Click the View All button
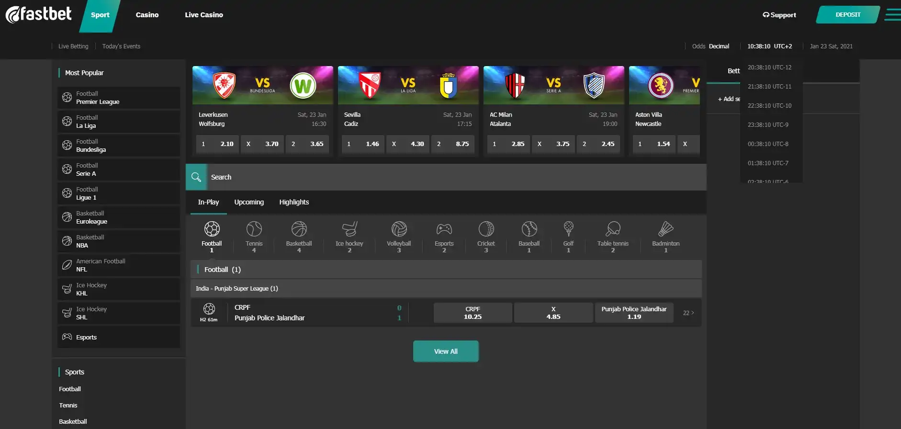This screenshot has width=901, height=429. (446, 351)
